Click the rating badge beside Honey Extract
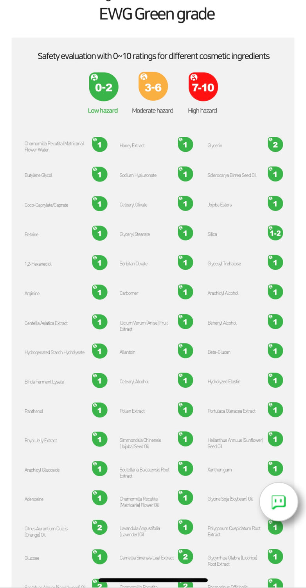Image resolution: width=306 pixels, height=588 pixels. click(185, 145)
